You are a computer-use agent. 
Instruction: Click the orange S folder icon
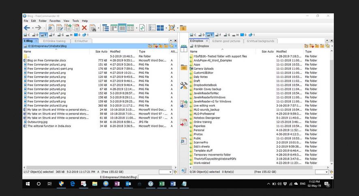pyautogui.click(x=183, y=28)
